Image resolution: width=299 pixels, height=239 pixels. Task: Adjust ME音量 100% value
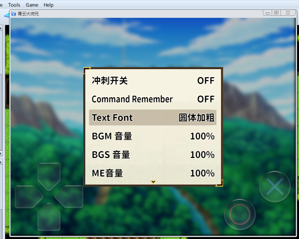[202, 173]
